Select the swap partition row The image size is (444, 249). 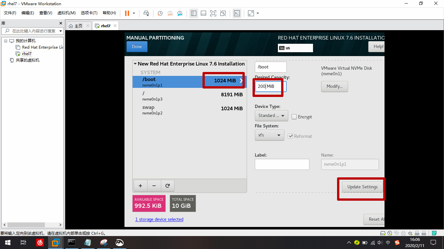(189, 110)
